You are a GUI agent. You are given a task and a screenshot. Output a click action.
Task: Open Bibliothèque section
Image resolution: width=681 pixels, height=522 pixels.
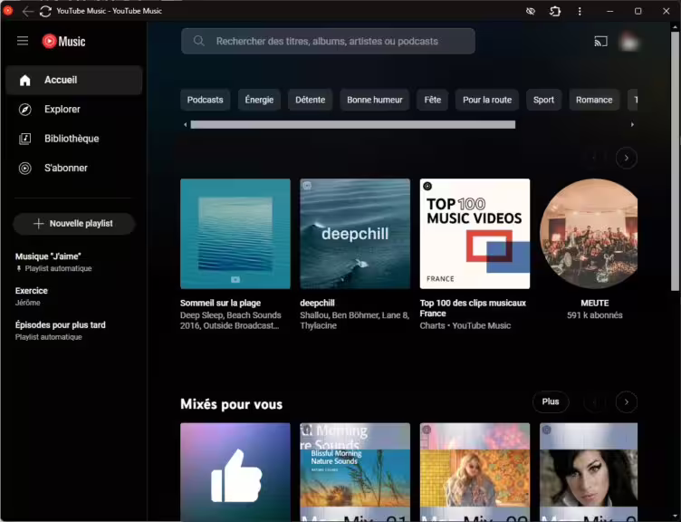74,139
